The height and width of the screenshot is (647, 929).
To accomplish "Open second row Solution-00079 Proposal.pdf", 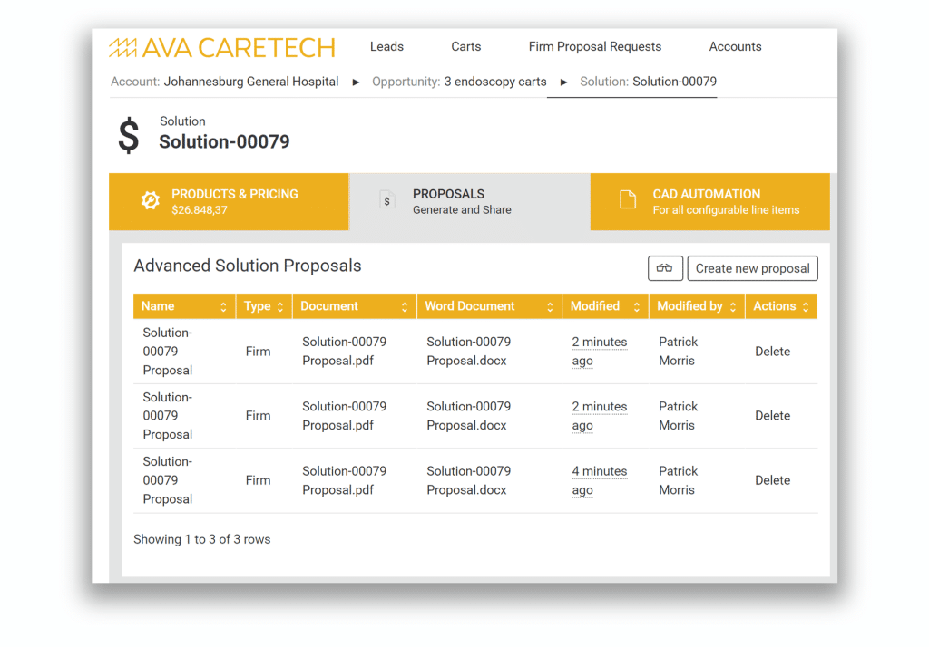I will [344, 416].
